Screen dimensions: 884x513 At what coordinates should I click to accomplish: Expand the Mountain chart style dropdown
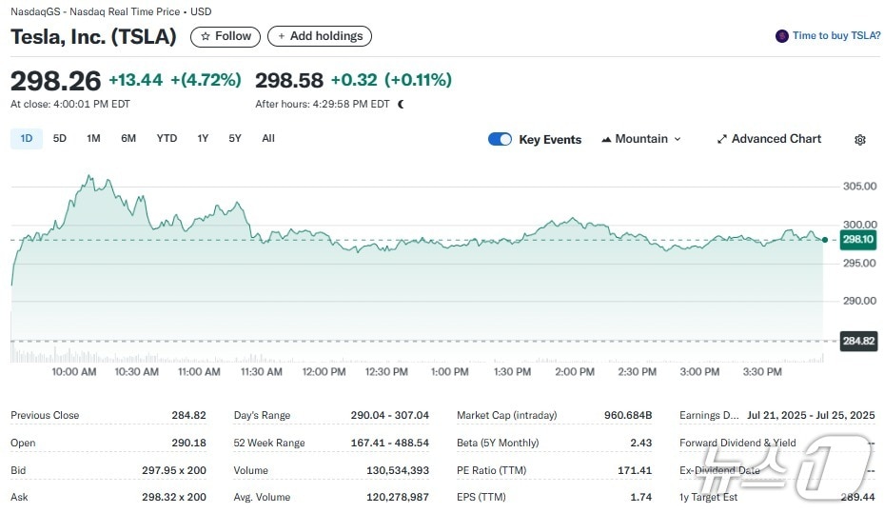678,139
